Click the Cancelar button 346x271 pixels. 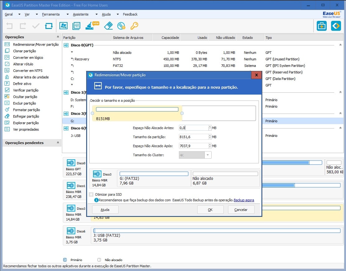tap(241, 210)
